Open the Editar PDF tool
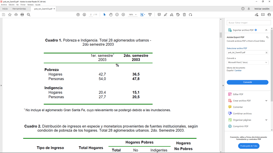 238,94
